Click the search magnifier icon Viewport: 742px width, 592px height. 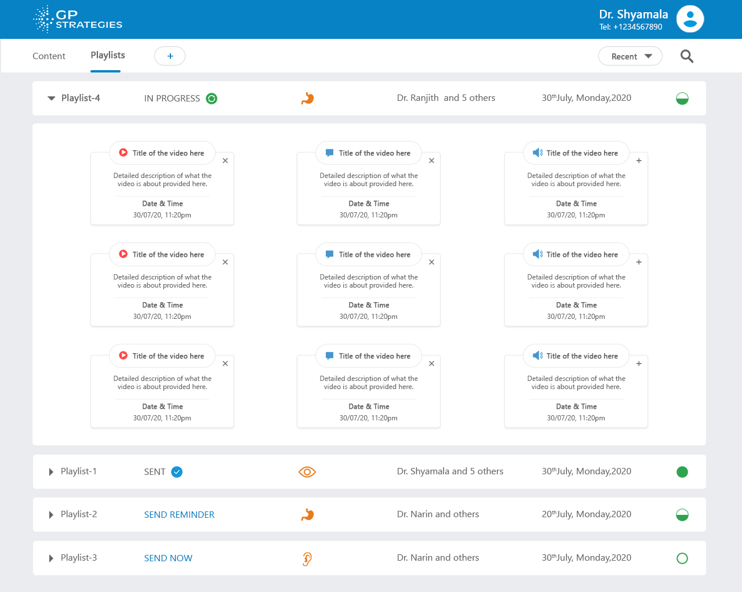tap(686, 56)
